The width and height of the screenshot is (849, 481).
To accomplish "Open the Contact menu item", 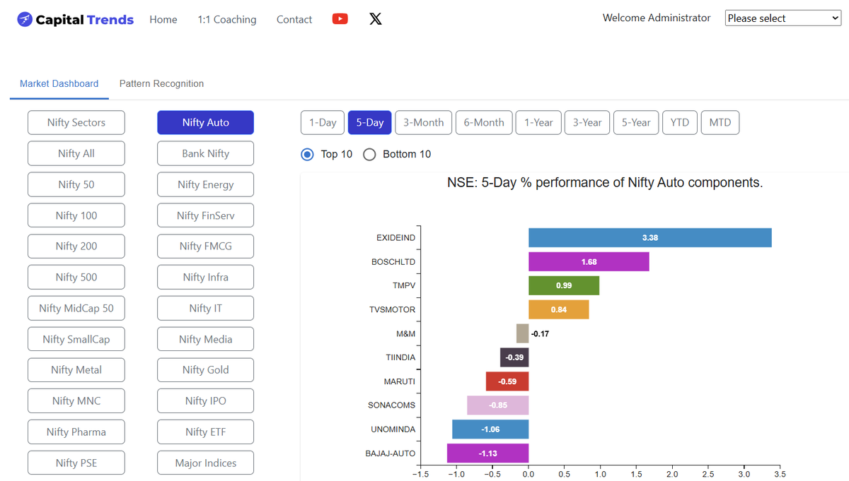I will [x=294, y=20].
